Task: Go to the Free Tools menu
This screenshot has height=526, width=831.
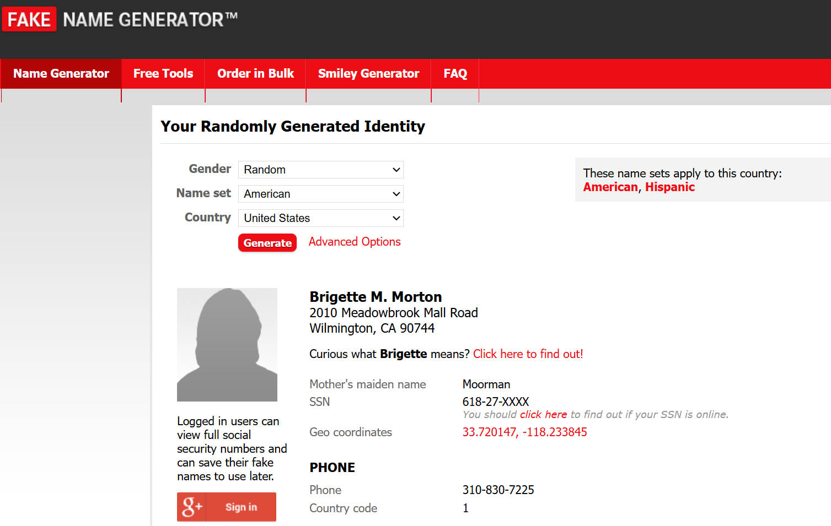Action: pyautogui.click(x=163, y=74)
